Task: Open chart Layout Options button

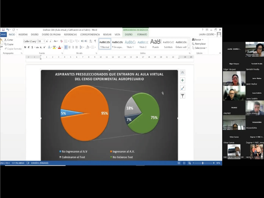Action: coord(182,73)
